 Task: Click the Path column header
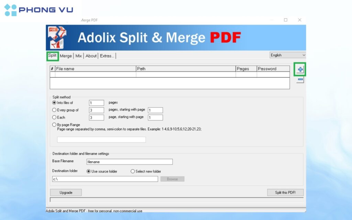pyautogui.click(x=186, y=69)
